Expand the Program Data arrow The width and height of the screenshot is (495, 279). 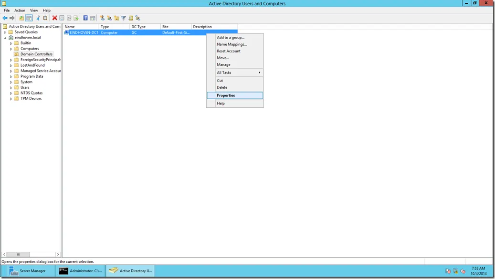[11, 77]
